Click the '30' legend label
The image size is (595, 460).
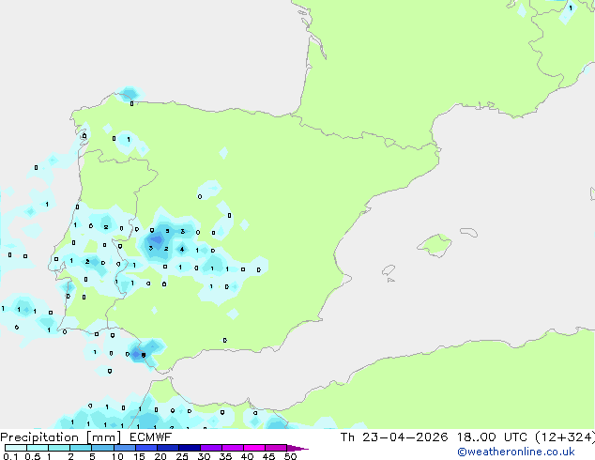(x=205, y=456)
